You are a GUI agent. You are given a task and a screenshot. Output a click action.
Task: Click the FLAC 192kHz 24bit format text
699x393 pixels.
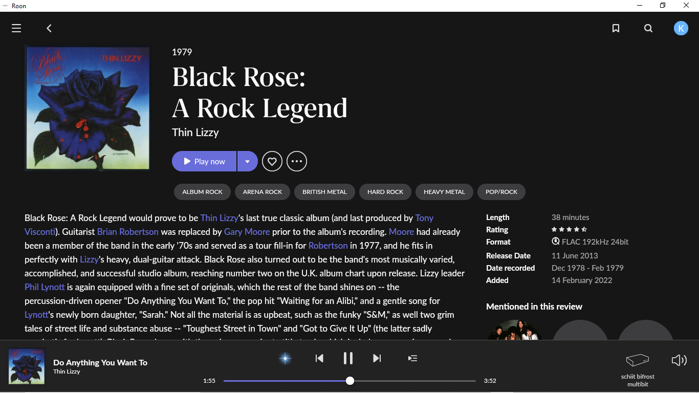tap(595, 242)
